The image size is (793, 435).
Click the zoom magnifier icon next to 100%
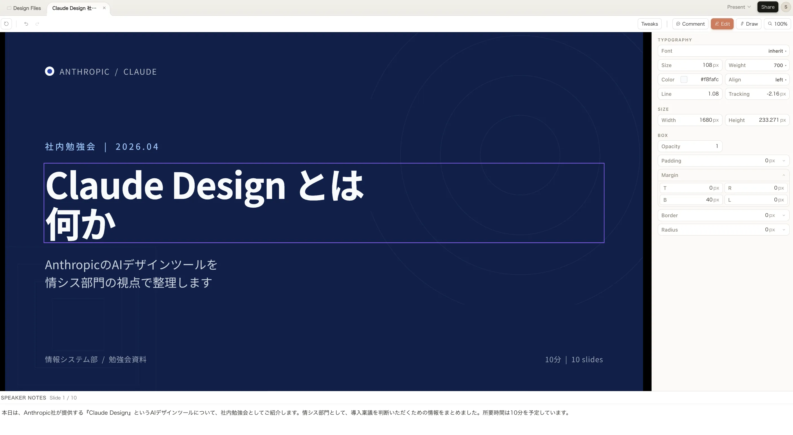click(770, 24)
